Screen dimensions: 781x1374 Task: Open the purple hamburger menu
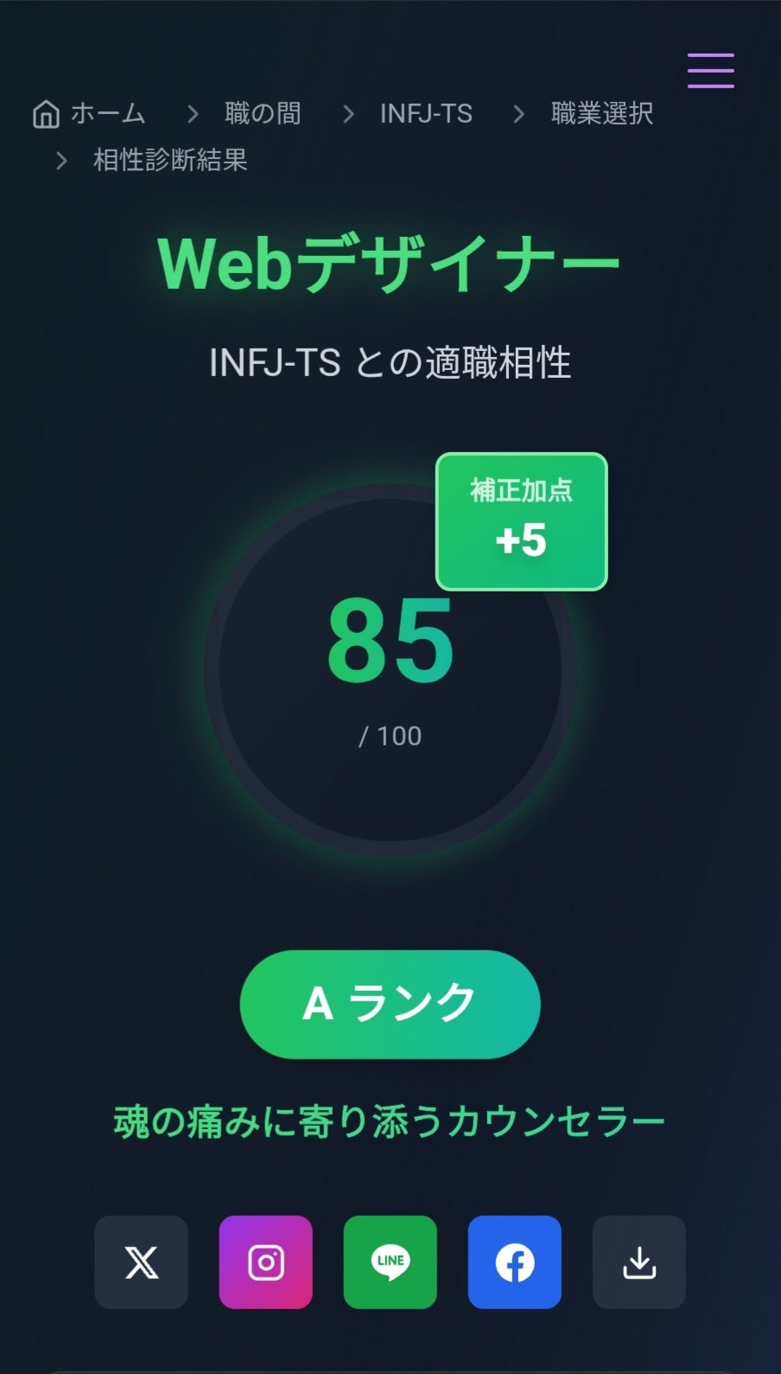click(x=710, y=71)
